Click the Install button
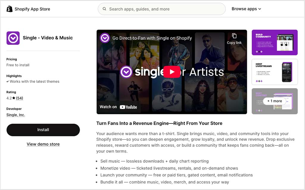This screenshot has width=305, height=190. [43, 130]
